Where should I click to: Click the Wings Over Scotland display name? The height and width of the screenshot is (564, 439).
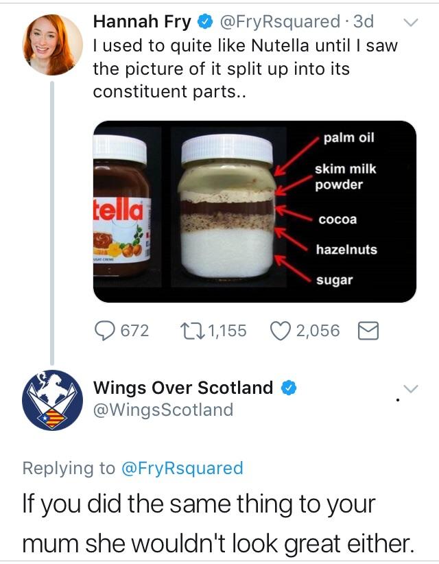coord(183,388)
